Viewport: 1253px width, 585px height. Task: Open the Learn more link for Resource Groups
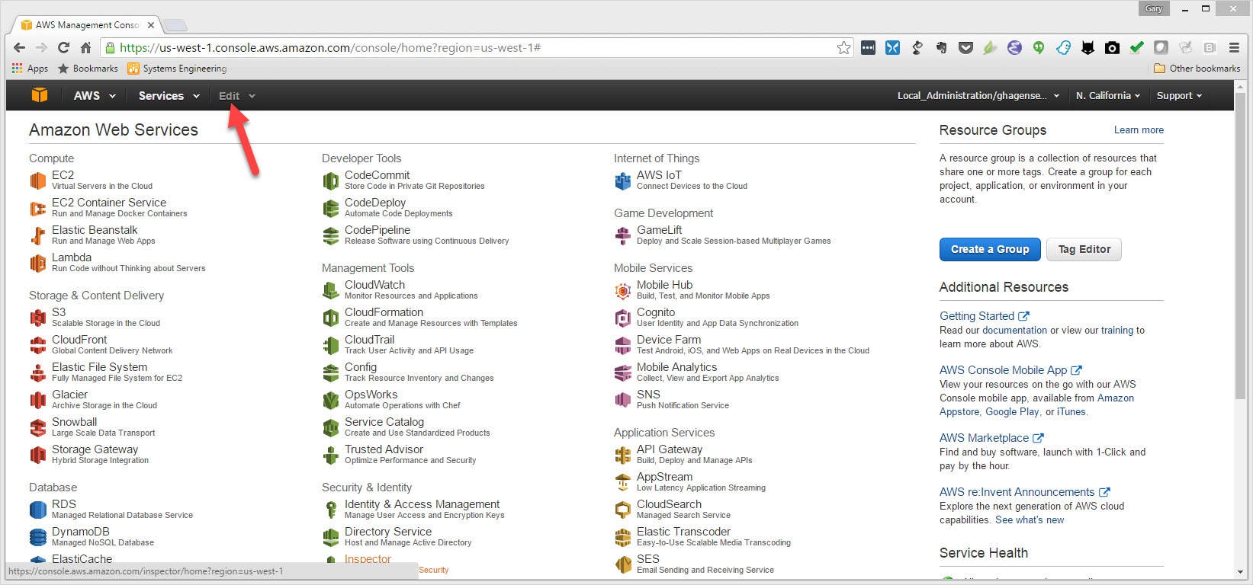coord(1139,130)
